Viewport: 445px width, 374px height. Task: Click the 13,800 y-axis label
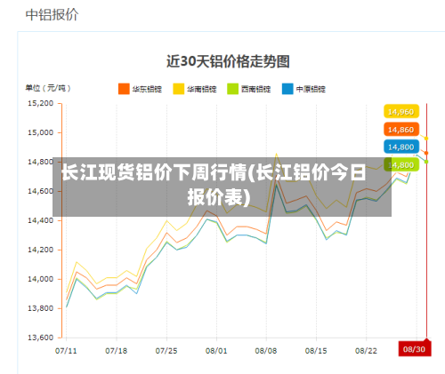pyautogui.click(x=41, y=308)
